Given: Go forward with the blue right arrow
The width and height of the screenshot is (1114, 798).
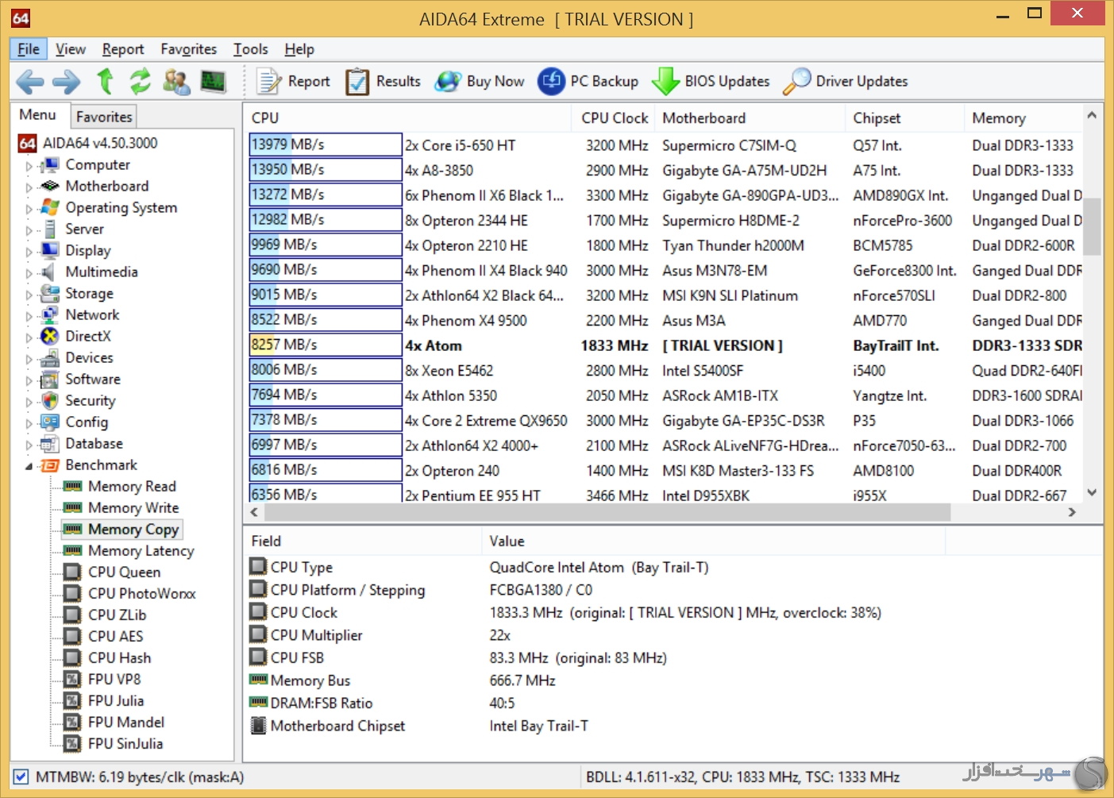Looking at the screenshot, I should click(67, 81).
